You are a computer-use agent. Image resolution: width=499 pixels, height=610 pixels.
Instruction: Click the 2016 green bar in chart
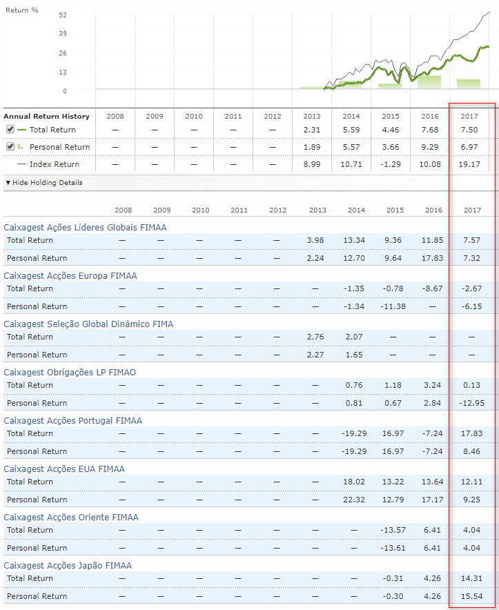pos(429,81)
